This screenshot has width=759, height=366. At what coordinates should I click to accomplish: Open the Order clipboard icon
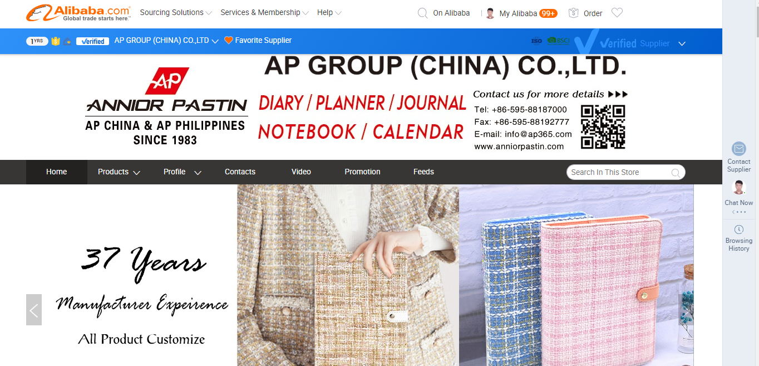point(574,13)
